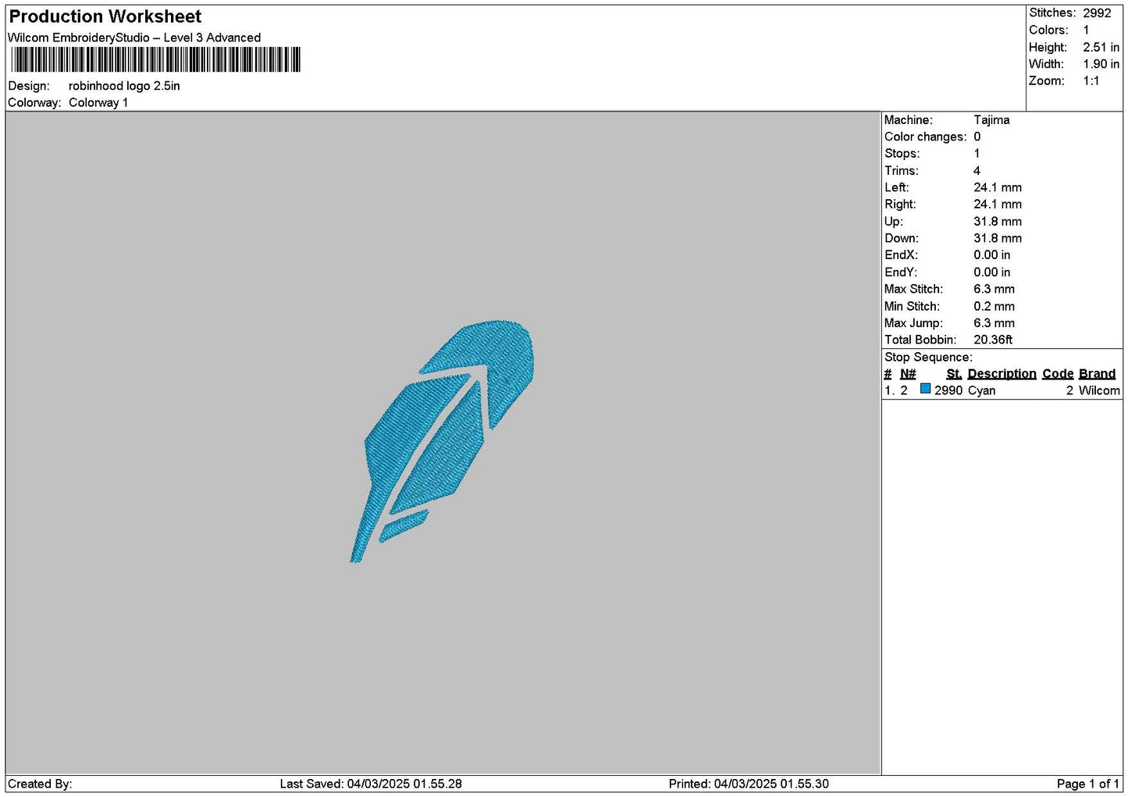Click the Width value 1.90 in
Viewport: 1128px width, 797px height.
[x=1101, y=64]
